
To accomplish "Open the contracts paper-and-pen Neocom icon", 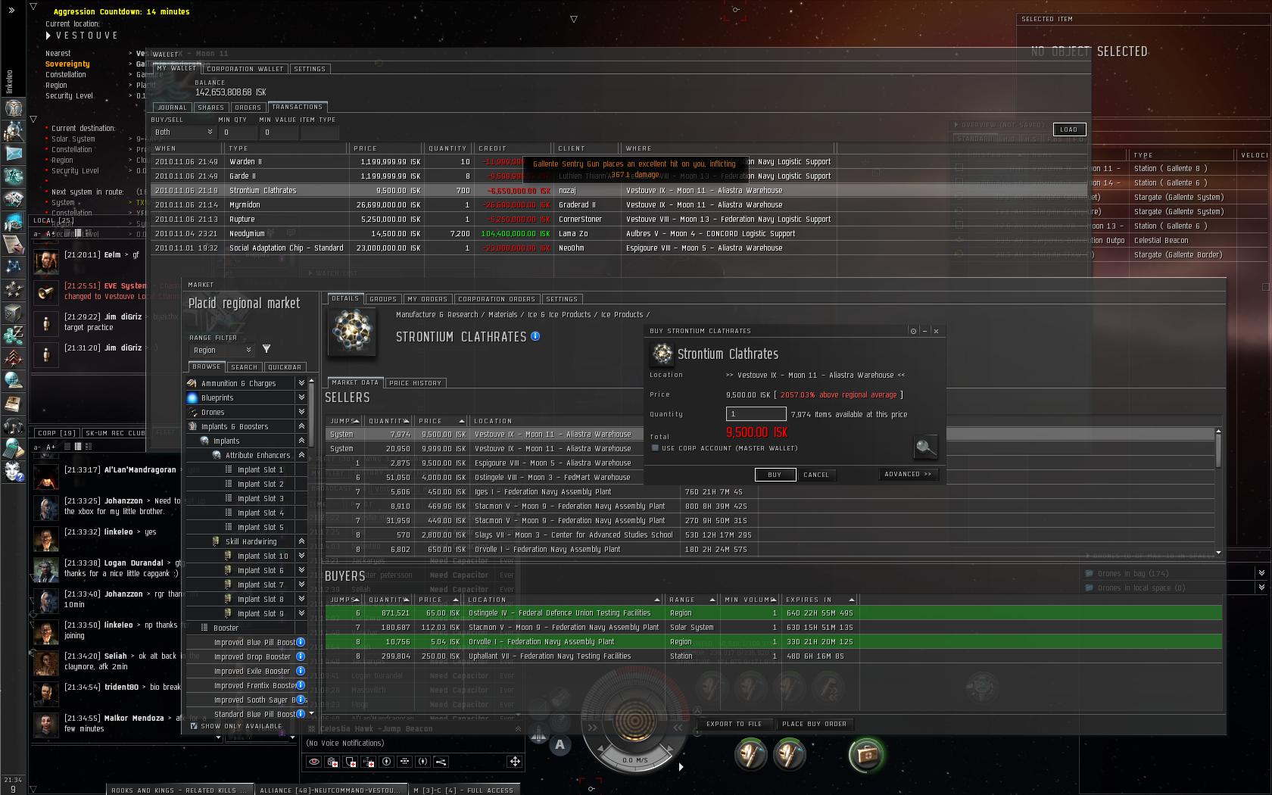I will pos(13,244).
